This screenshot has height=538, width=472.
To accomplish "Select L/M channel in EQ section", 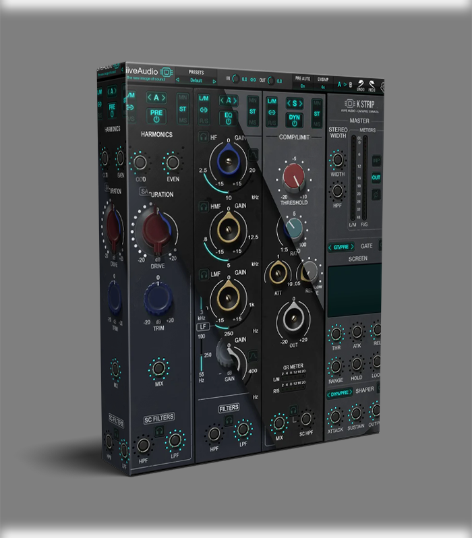I will [204, 98].
